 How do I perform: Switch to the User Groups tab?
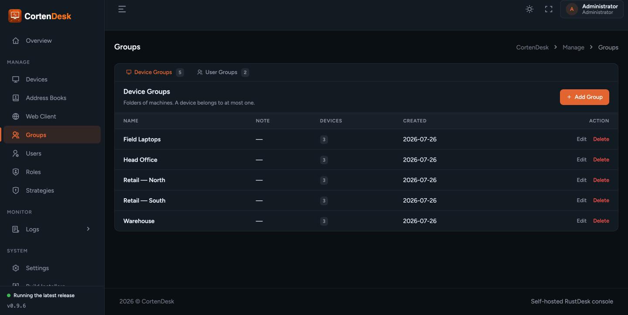point(222,72)
